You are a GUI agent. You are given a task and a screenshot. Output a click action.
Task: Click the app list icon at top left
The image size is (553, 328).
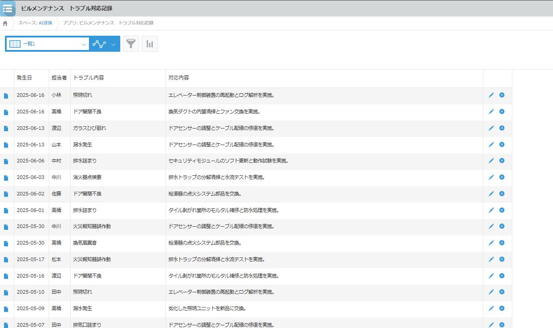pos(8,8)
